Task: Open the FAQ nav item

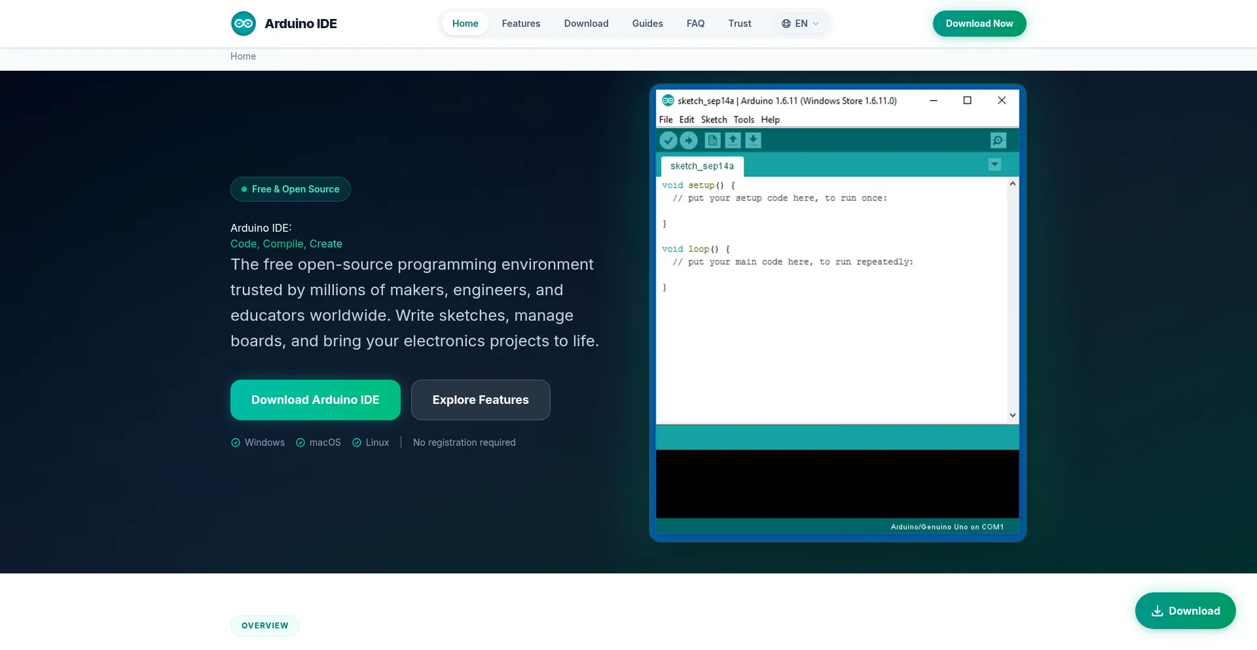Action: (695, 24)
